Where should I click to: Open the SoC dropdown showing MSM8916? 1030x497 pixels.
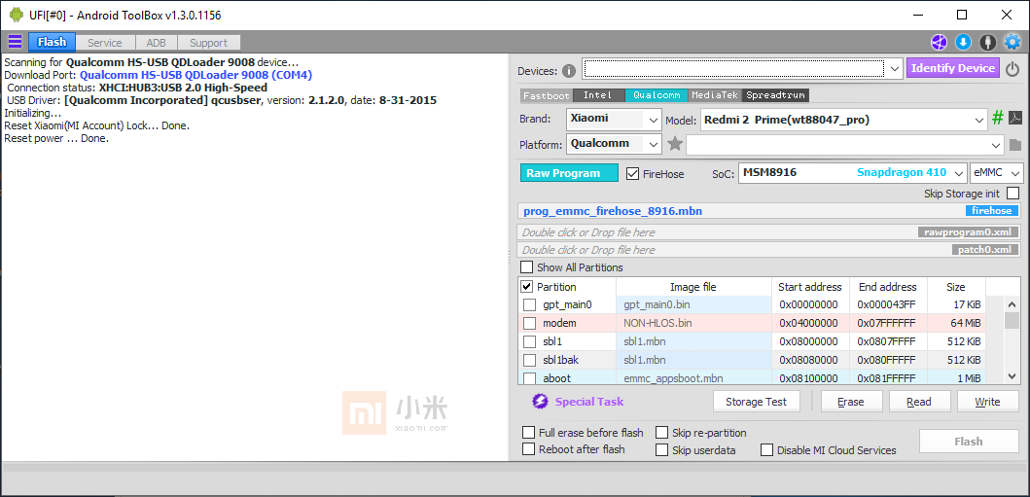(x=959, y=173)
